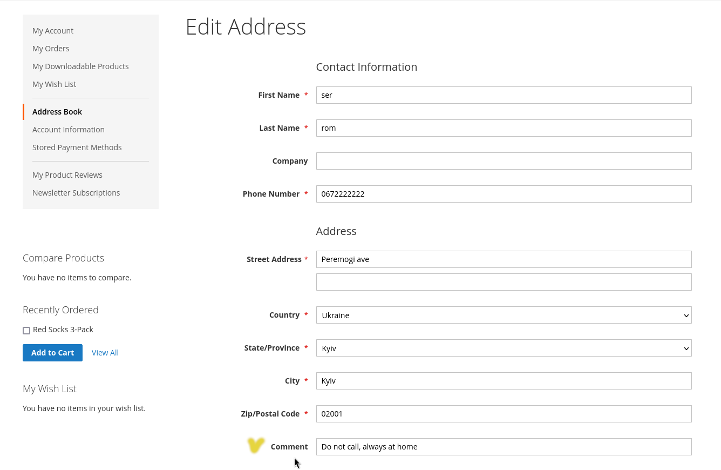
Task: Follow the View All link
Action: [x=105, y=353]
